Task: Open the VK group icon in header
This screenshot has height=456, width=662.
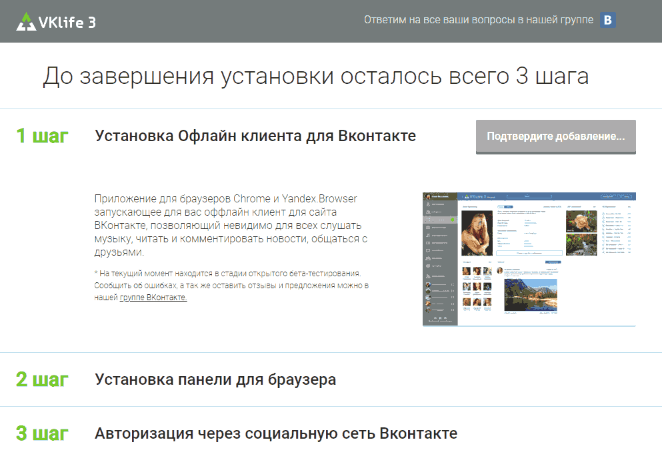Action: click(x=607, y=20)
